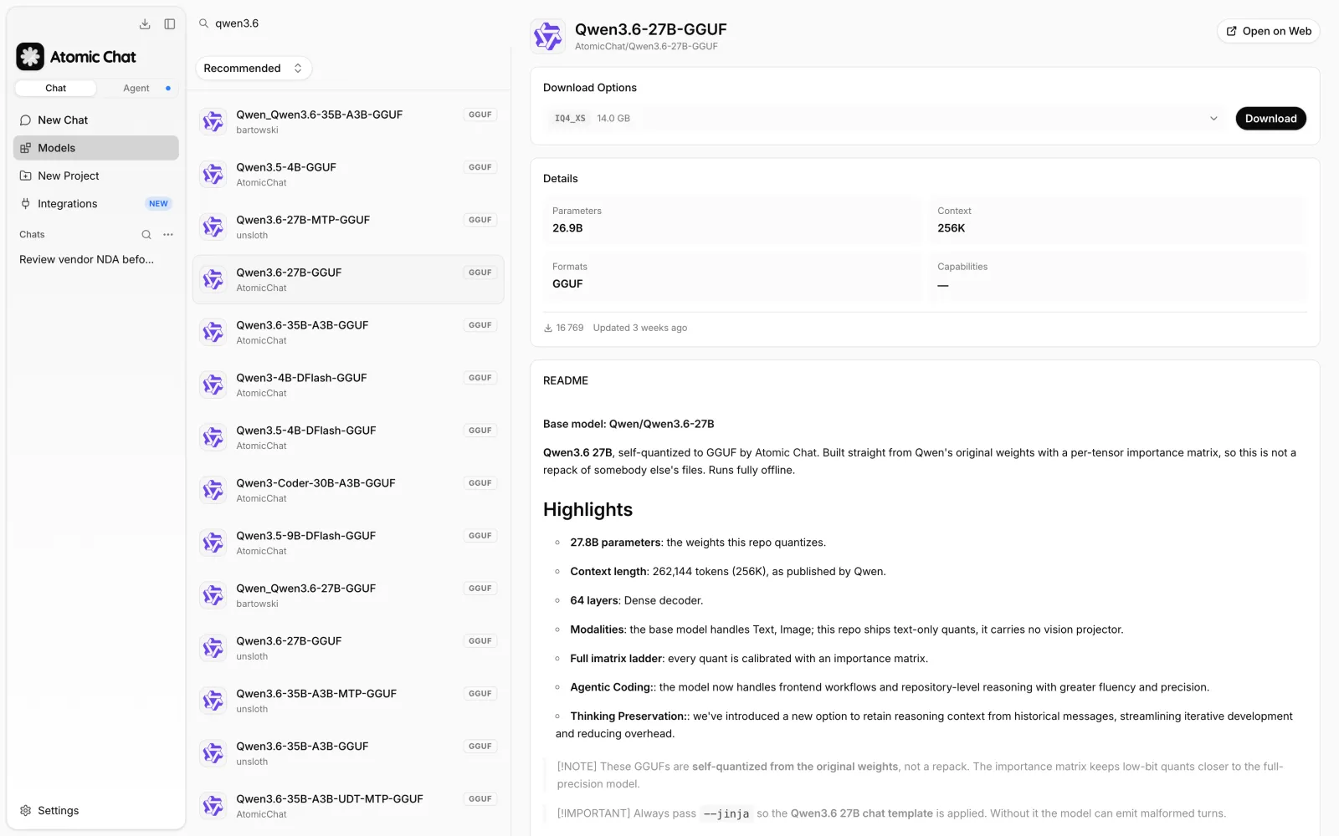Image resolution: width=1339 pixels, height=836 pixels.
Task: Open Integrations in the sidebar
Action: coord(96,204)
